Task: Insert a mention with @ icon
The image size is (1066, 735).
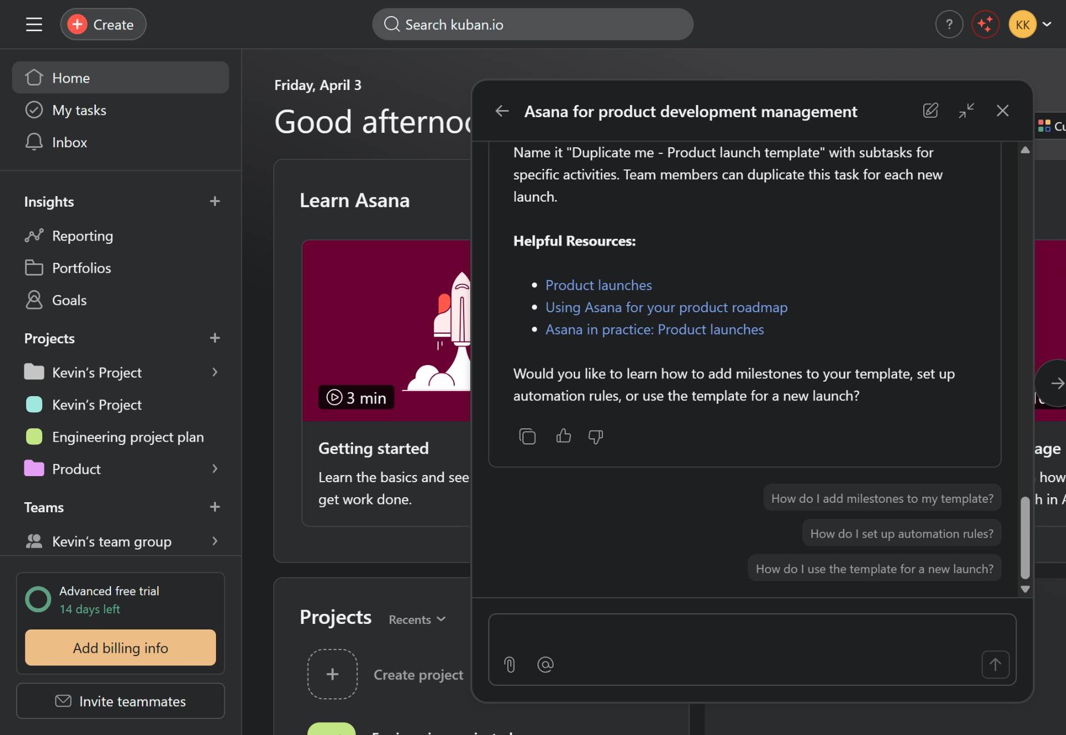Action: pos(545,664)
